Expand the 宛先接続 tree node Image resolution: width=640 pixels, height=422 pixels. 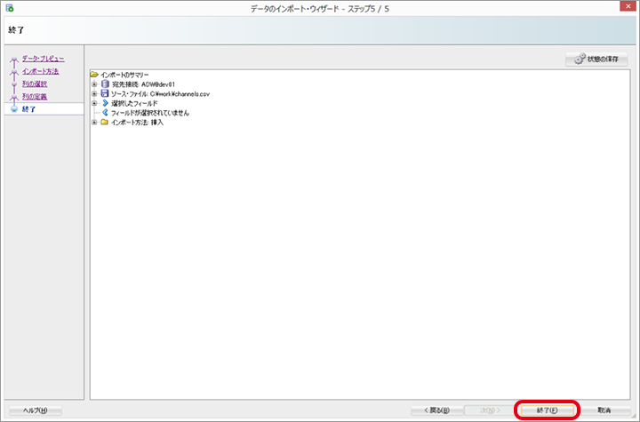tap(94, 84)
